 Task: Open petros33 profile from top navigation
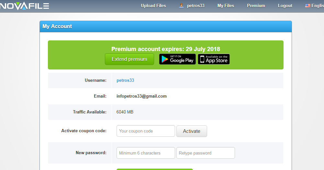click(x=196, y=6)
